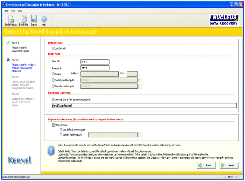Toggle the Show Archive checkbox

click(53, 125)
